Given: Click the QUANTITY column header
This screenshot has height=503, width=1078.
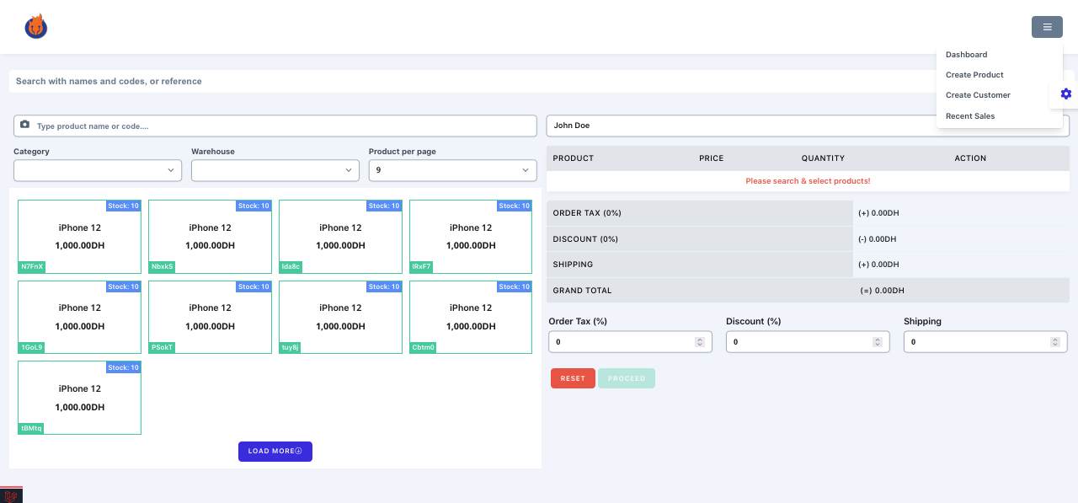Looking at the screenshot, I should coord(823,158).
